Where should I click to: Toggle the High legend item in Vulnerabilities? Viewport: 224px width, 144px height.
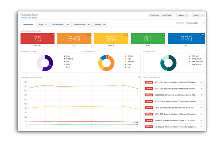[x=129, y=59]
